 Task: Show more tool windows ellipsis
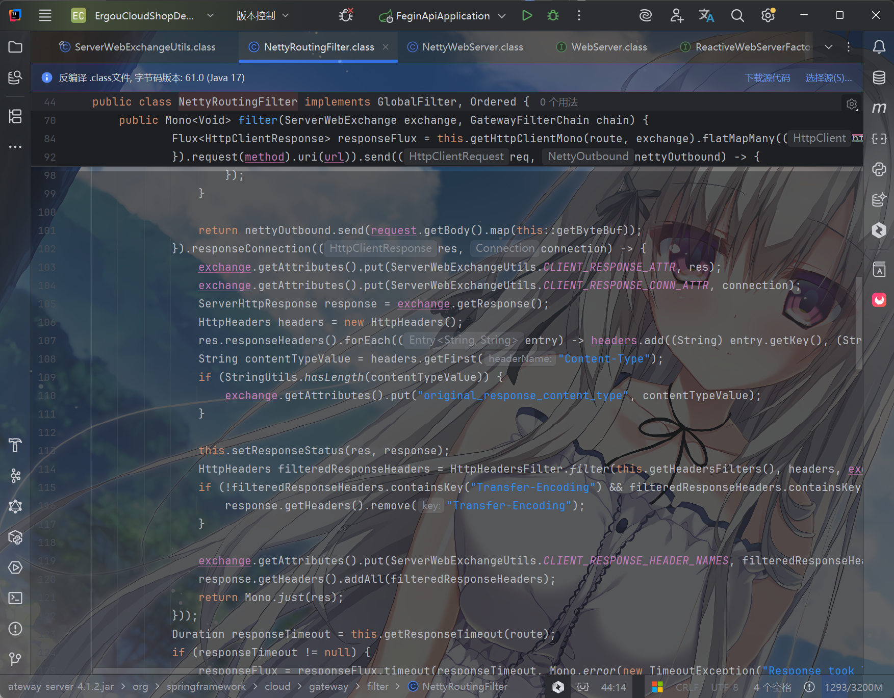[15, 147]
